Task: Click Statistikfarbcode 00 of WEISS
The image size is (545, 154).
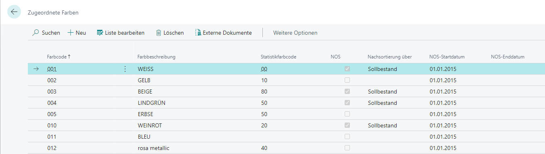Action: [x=264, y=69]
